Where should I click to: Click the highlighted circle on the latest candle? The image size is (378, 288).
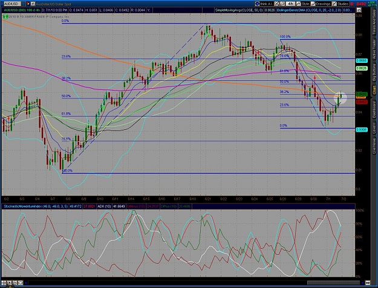coord(340,98)
